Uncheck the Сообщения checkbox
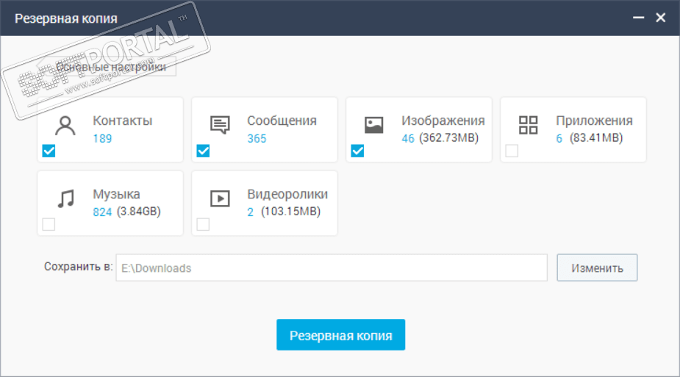Screen dimensions: 680x377 coord(203,151)
